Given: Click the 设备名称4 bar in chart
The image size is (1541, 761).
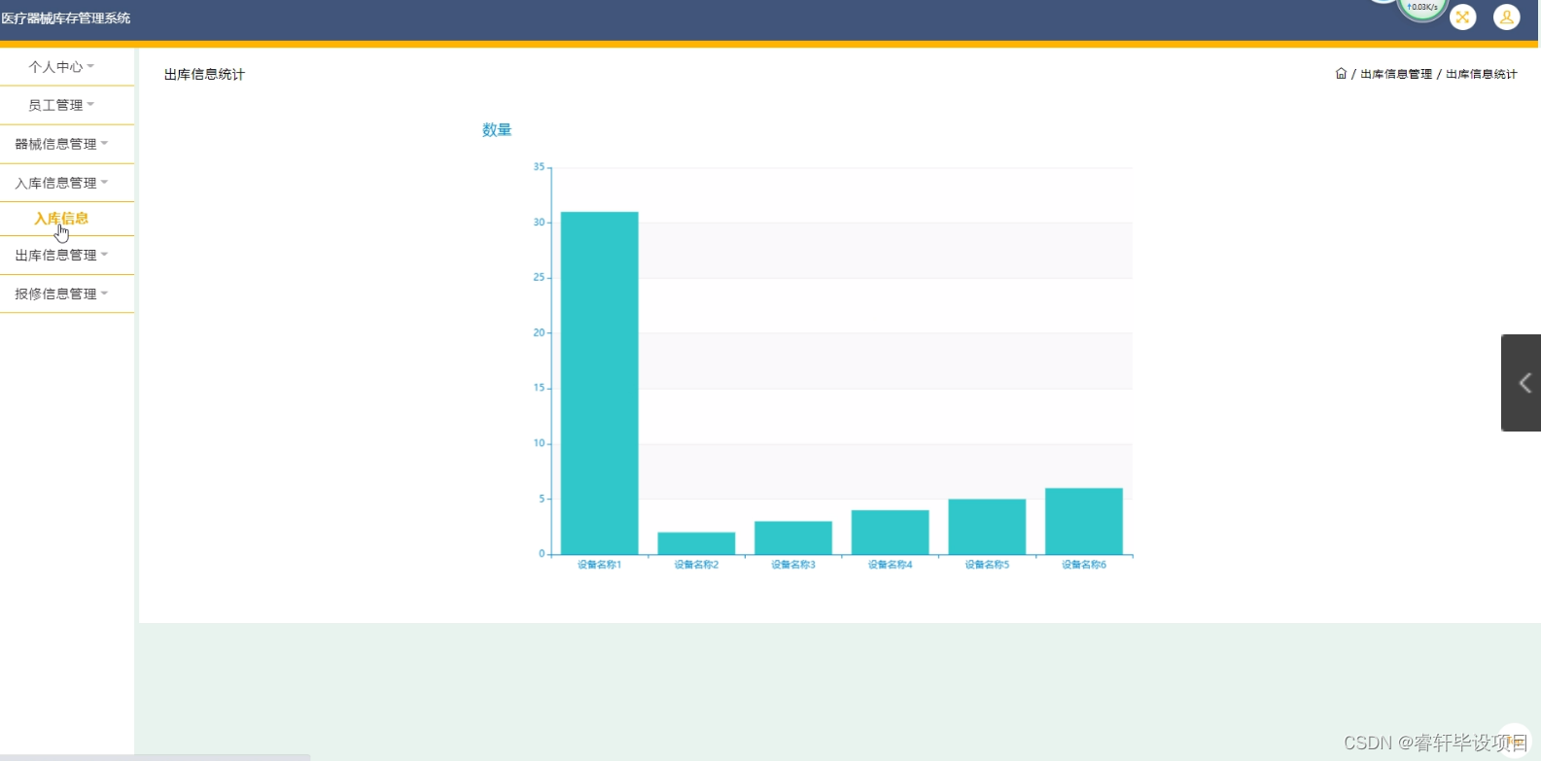Looking at the screenshot, I should 891,532.
